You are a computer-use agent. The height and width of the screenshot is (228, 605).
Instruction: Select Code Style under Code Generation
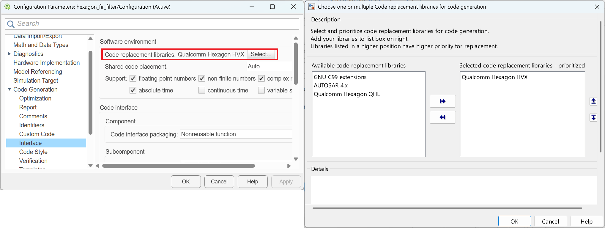click(x=33, y=152)
